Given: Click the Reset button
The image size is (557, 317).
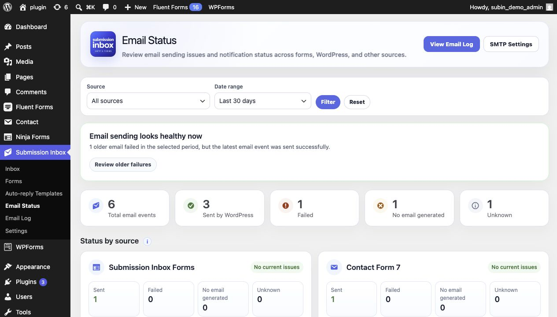Looking at the screenshot, I should click(x=357, y=102).
